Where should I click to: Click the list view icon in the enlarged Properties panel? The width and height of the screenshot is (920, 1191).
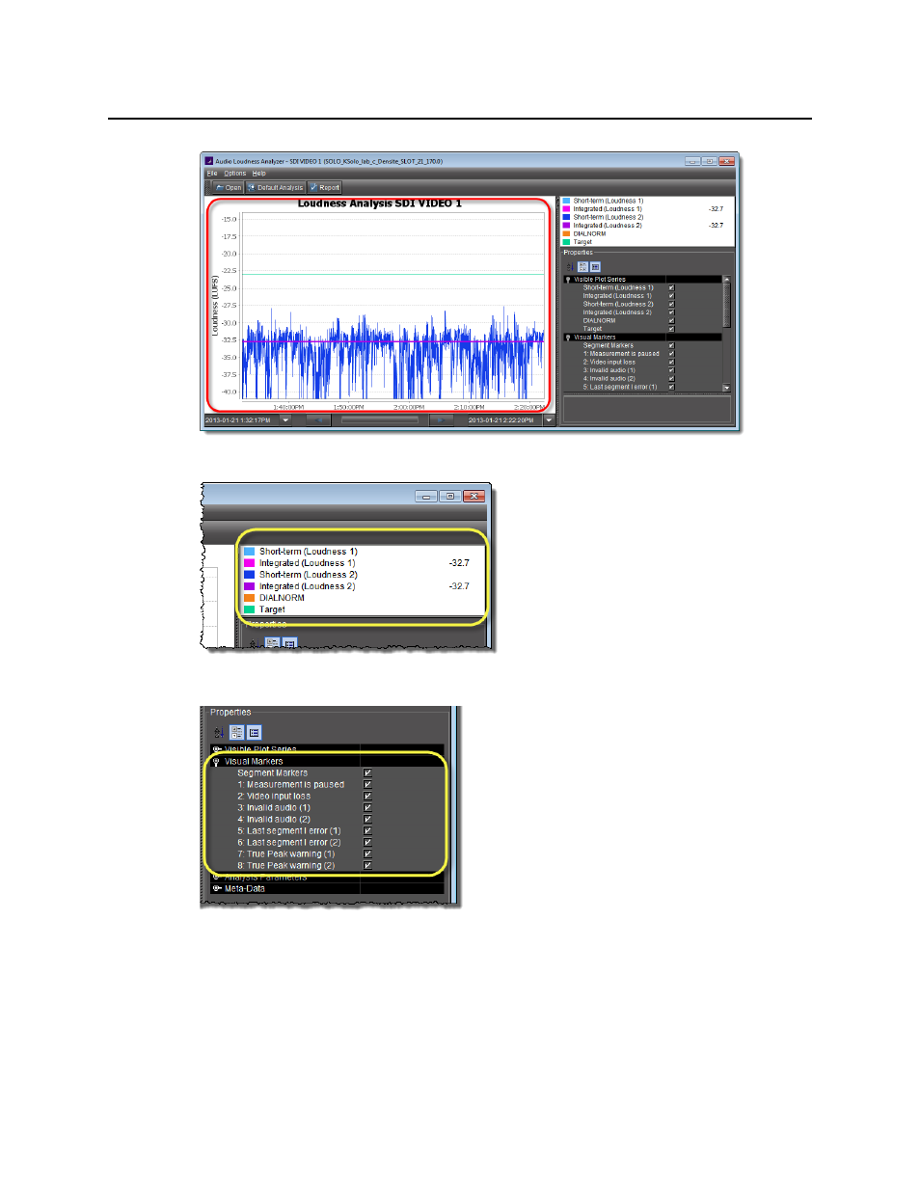255,732
